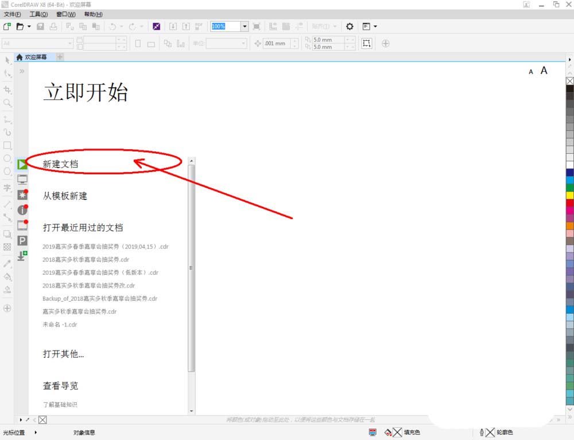Click the Print icon

pos(53,26)
